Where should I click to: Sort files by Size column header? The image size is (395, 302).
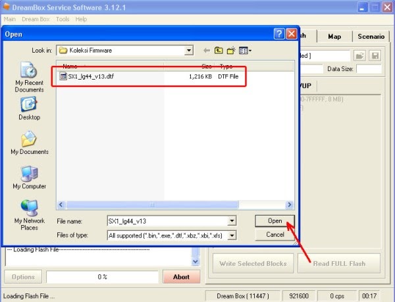click(x=189, y=66)
